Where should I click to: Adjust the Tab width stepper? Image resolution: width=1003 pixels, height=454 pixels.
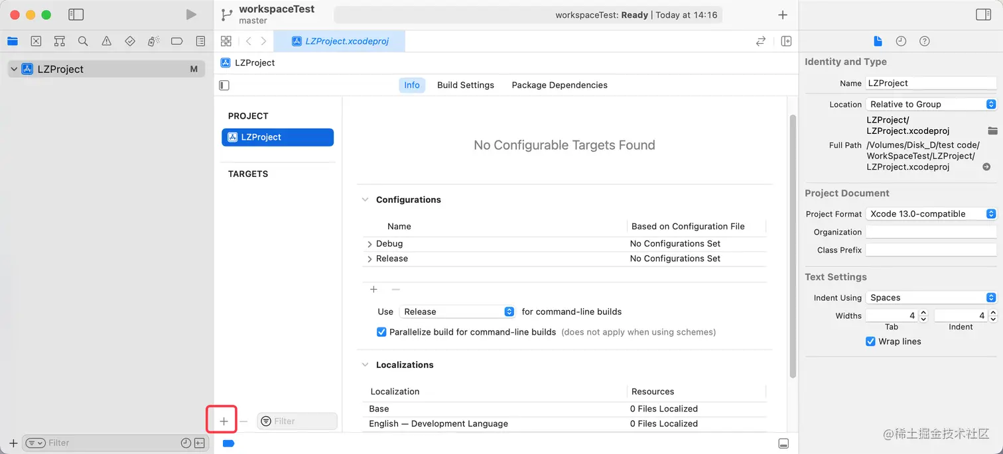click(x=923, y=316)
